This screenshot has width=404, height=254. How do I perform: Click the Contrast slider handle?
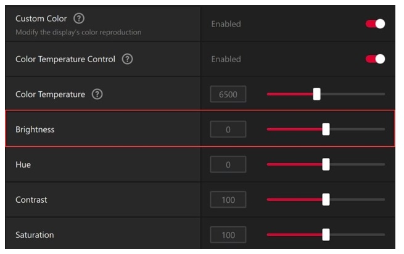326,200
